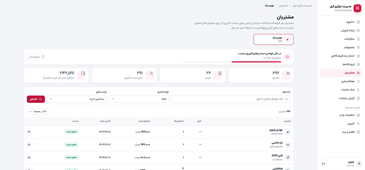Click the عضو سایت badge in کاربر 2430 row
Image resolution: width=365 pixels, height=170 pixels.
pyautogui.click(x=72, y=158)
